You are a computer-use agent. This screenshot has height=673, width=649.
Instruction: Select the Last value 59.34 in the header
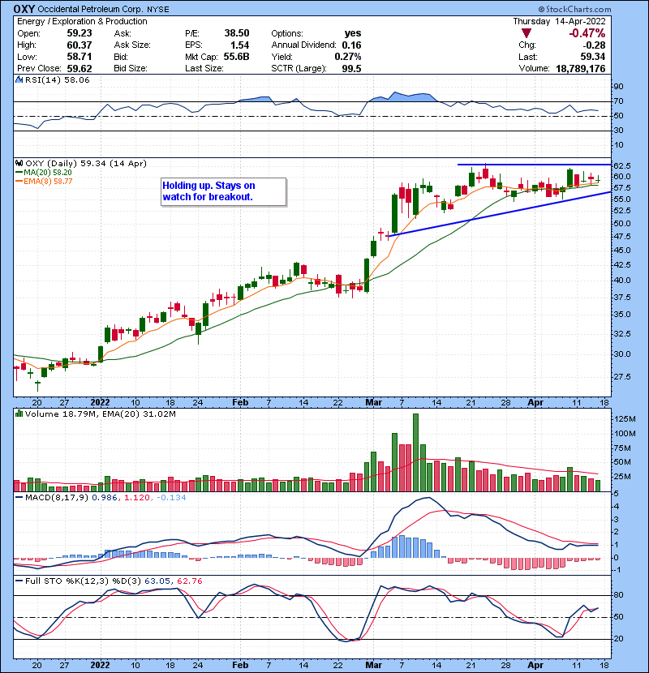pyautogui.click(x=593, y=57)
